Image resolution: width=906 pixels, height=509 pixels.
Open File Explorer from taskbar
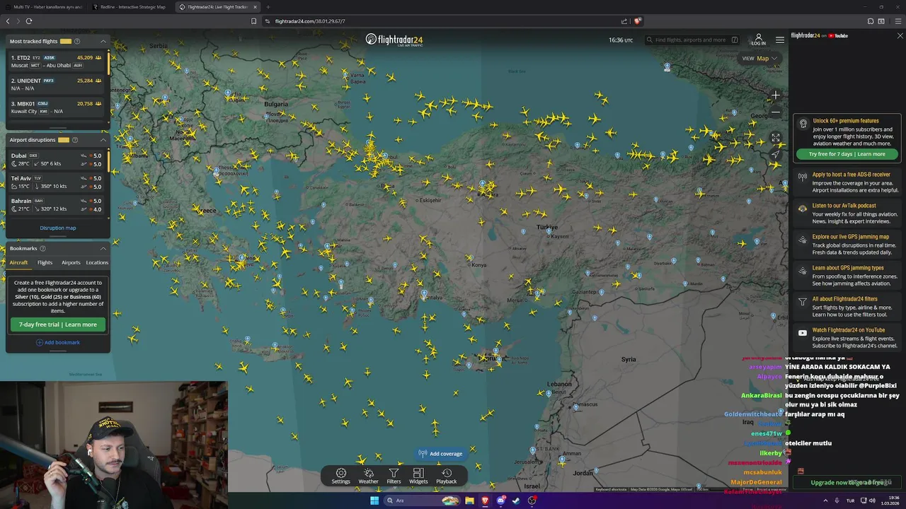tap(469, 501)
